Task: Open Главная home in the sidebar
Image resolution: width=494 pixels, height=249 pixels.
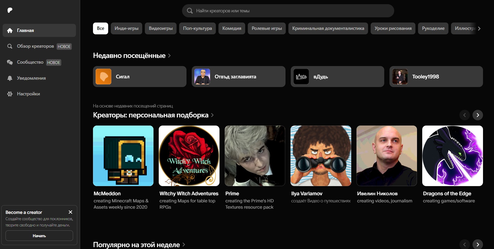Action: pos(39,30)
